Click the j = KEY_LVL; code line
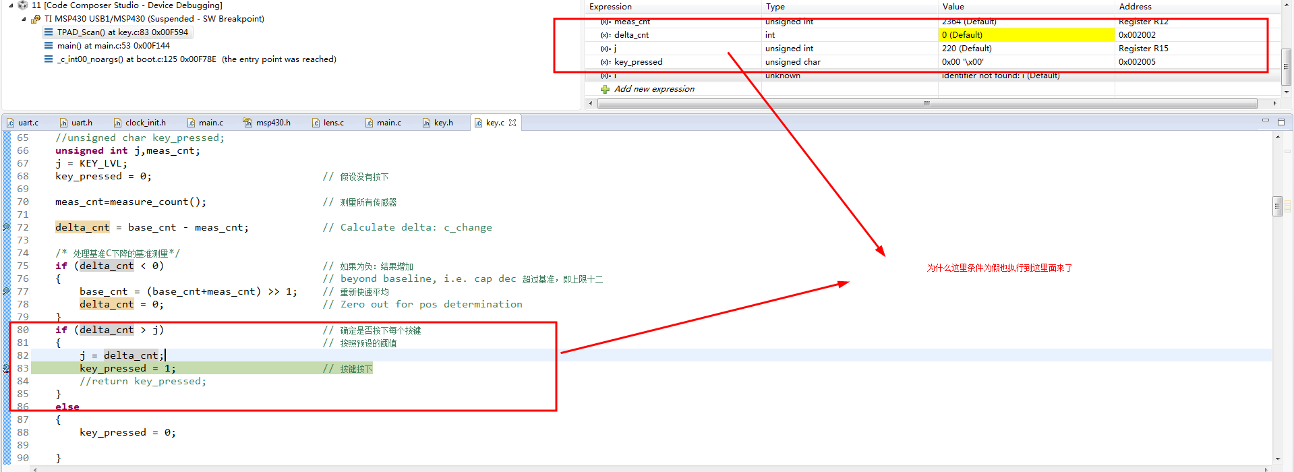The width and height of the screenshot is (1294, 472). tap(91, 163)
